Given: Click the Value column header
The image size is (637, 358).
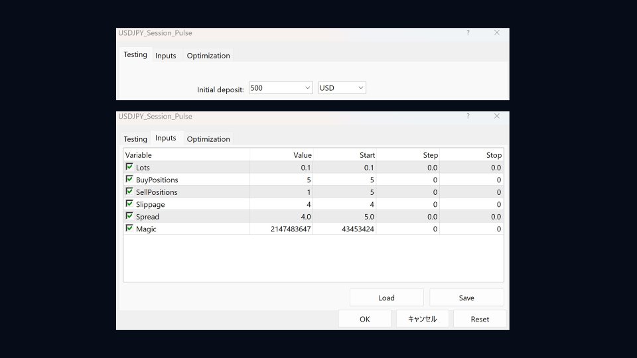Looking at the screenshot, I should (x=281, y=155).
